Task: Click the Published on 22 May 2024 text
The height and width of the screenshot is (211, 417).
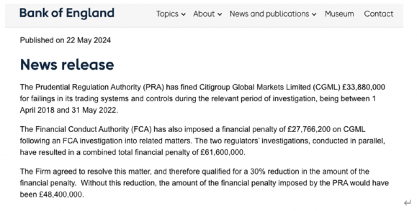Action: 66,41
